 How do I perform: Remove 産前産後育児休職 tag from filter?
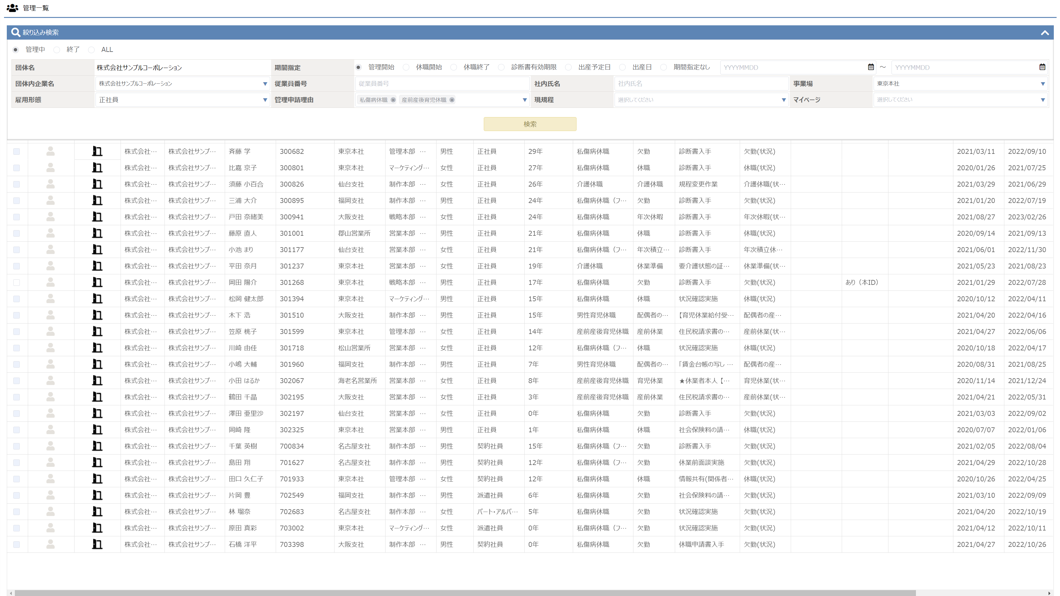pyautogui.click(x=452, y=100)
